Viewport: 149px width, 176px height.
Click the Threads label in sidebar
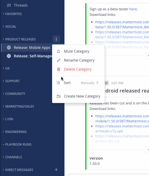click(x=21, y=5)
